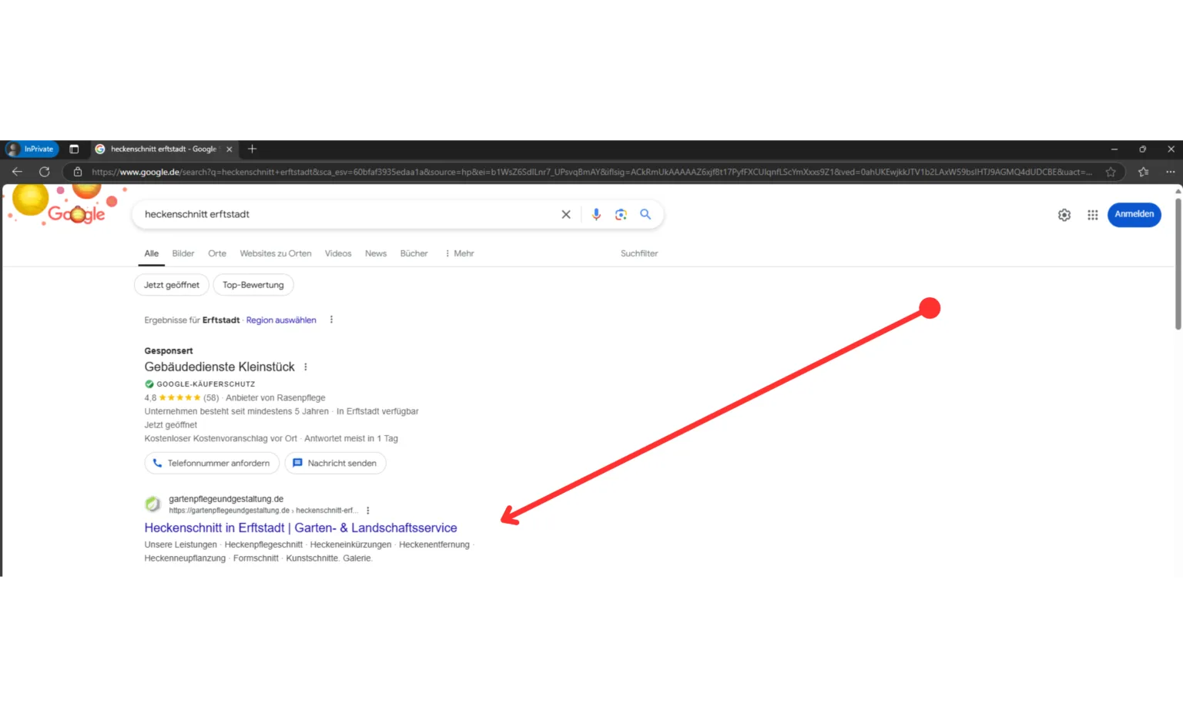Add page to favorites star icon
The height and width of the screenshot is (717, 1183).
click(1111, 172)
